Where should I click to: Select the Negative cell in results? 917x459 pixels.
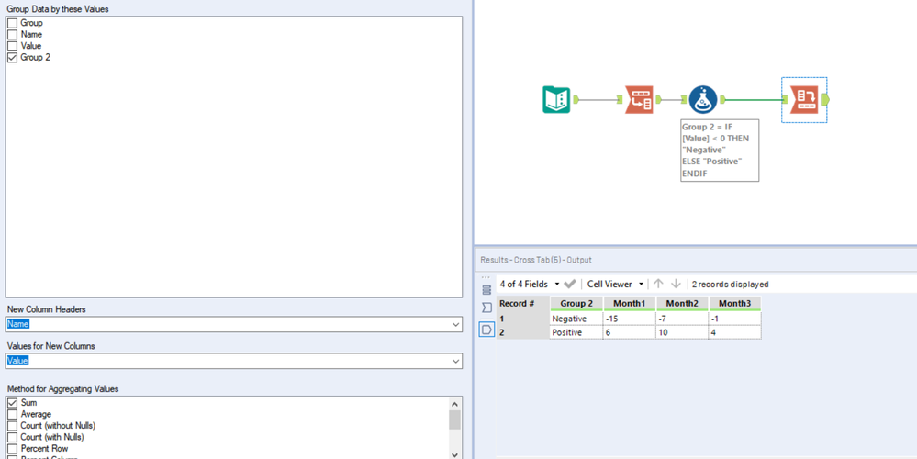tap(576, 319)
